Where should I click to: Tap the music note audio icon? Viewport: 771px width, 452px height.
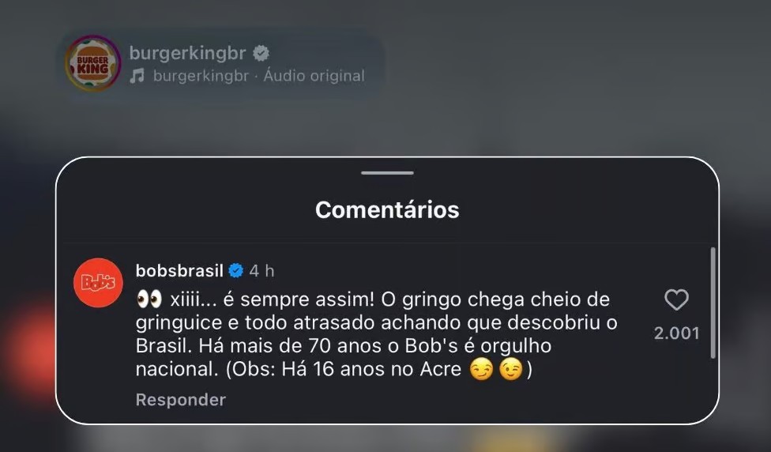[137, 76]
